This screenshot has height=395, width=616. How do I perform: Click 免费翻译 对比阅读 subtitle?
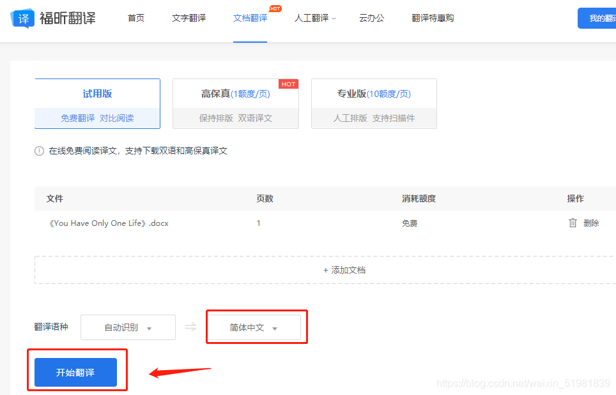tap(97, 118)
